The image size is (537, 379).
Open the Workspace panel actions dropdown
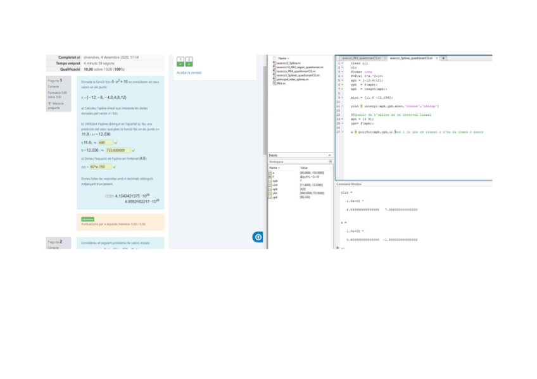click(329, 161)
